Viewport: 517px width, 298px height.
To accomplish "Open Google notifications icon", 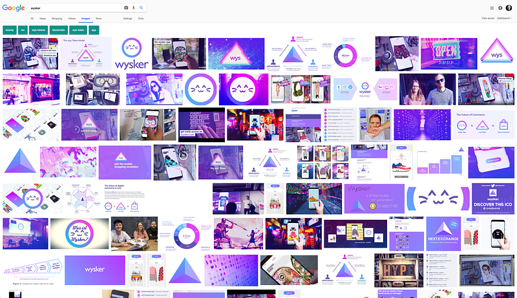I will coord(500,8).
